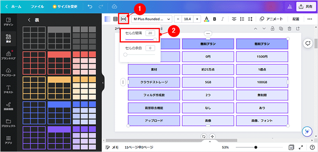Open メモ notes at the bottom
Viewport: 318px width, 152px height.
click(x=112, y=147)
